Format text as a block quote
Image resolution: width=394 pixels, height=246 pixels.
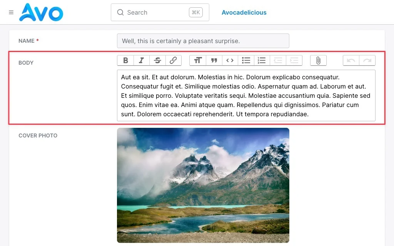coord(214,60)
